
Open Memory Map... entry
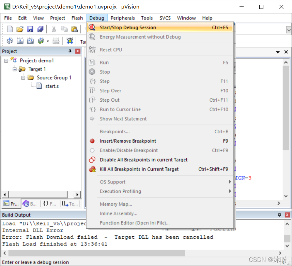(x=160, y=204)
